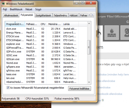
Task: Open the Súgó menu
Action: click(x=38, y=9)
